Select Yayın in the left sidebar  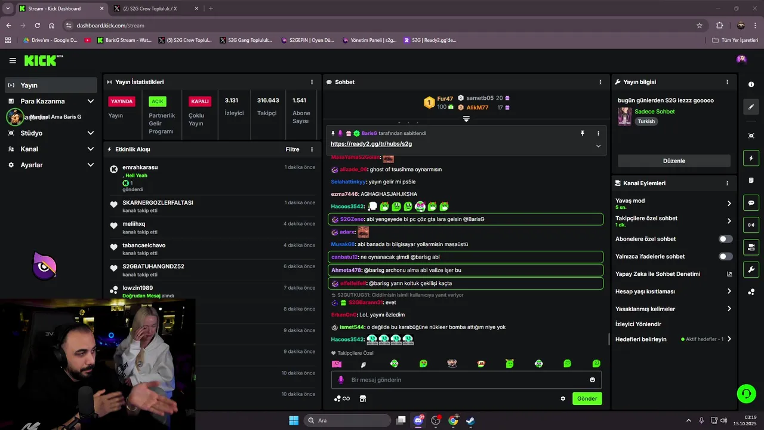coord(51,85)
